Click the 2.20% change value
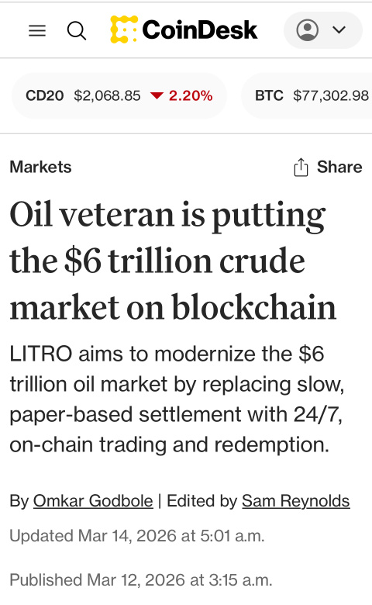Viewport: 372px width, 605px height. click(191, 95)
